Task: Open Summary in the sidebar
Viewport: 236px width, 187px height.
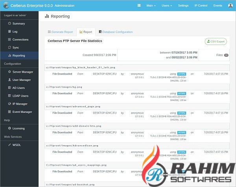Action: tap(18, 24)
